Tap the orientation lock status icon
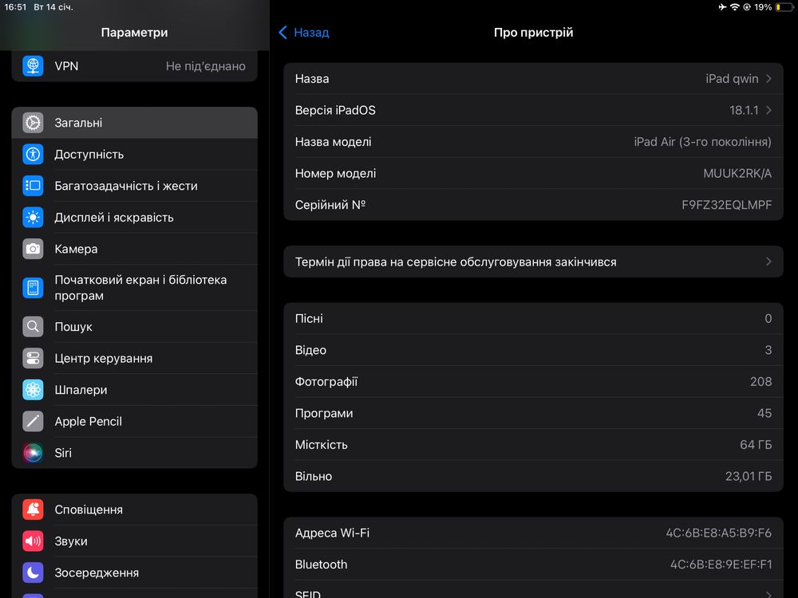The height and width of the screenshot is (598, 798). click(747, 7)
